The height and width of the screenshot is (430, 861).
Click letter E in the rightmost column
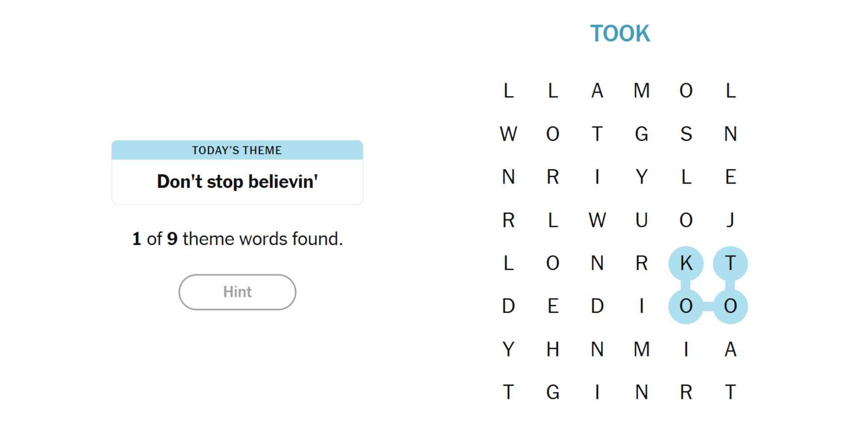coord(730,177)
